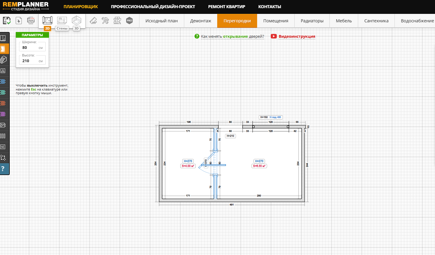
Task: Select the active orange door tool
Action: point(3,49)
